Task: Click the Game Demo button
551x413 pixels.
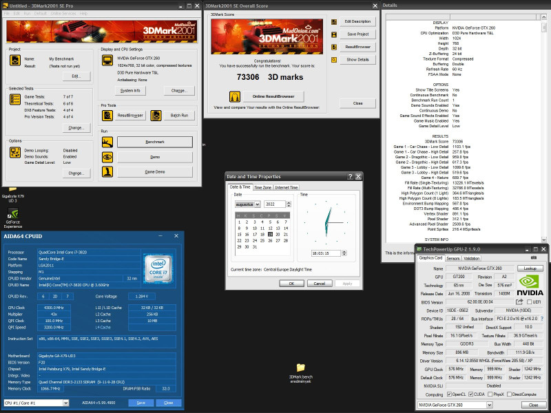Action: [x=155, y=171]
